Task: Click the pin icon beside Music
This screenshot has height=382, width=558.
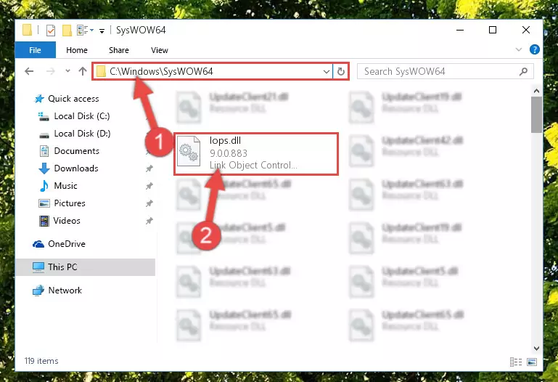Action: [x=149, y=186]
